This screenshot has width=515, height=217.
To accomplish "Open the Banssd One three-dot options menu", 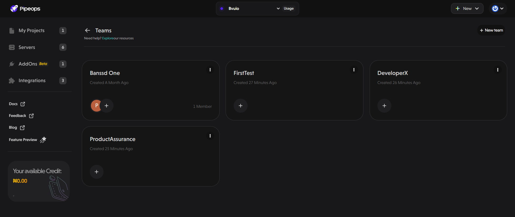I will [210, 70].
